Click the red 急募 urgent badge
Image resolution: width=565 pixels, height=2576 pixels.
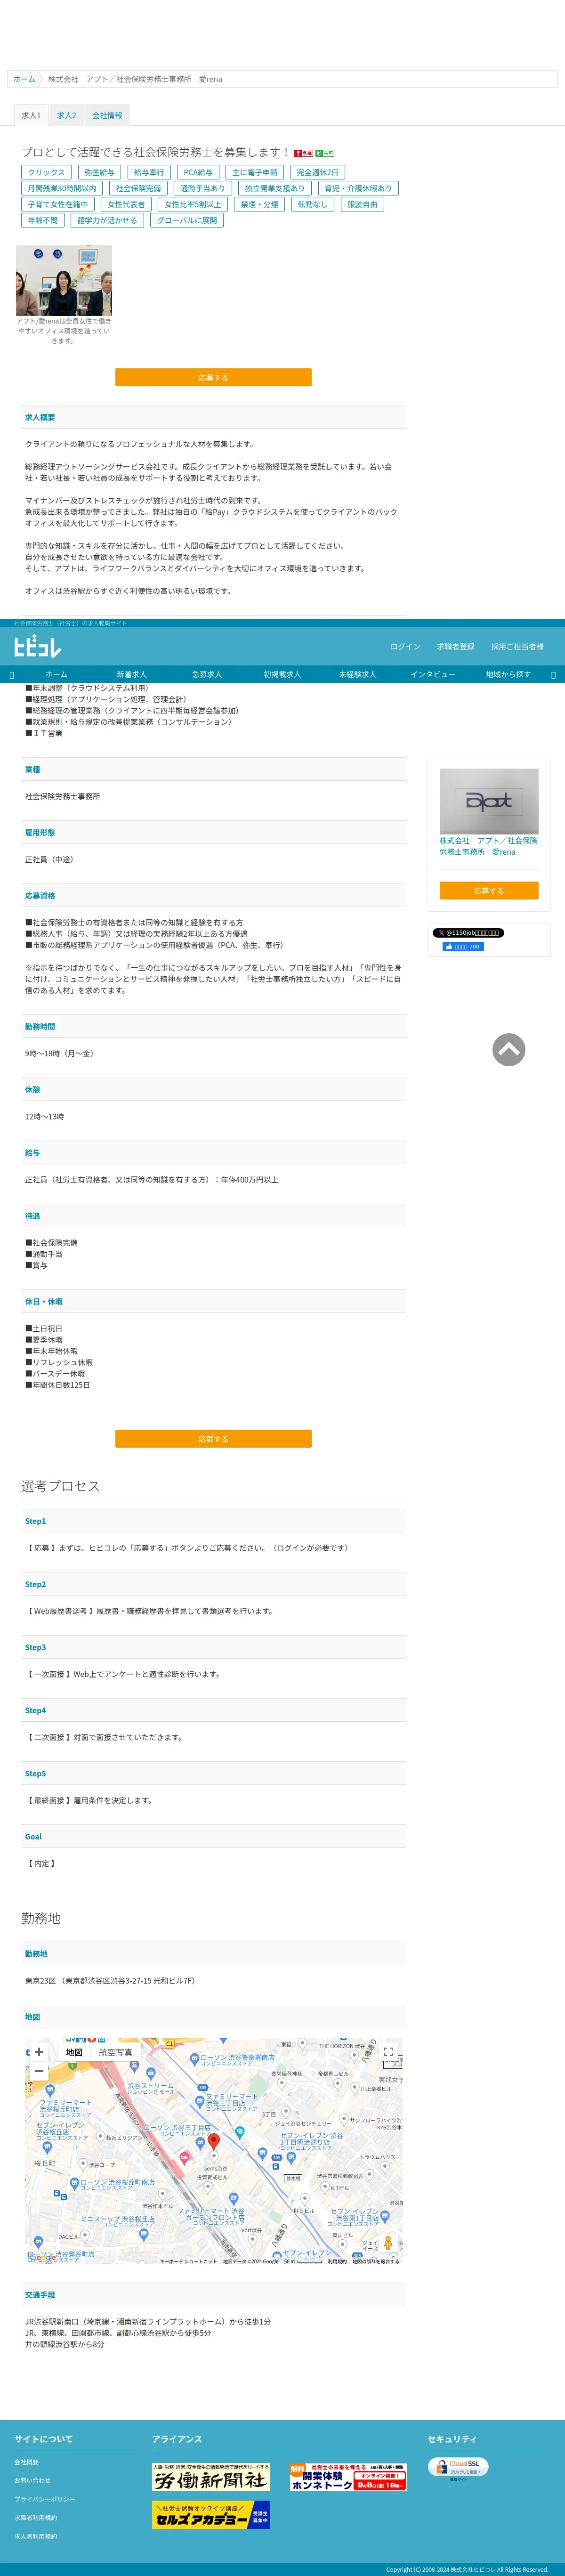[x=303, y=153]
